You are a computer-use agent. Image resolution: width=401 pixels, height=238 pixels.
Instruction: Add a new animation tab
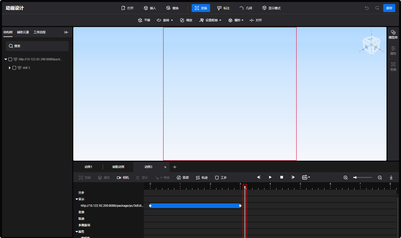175,167
